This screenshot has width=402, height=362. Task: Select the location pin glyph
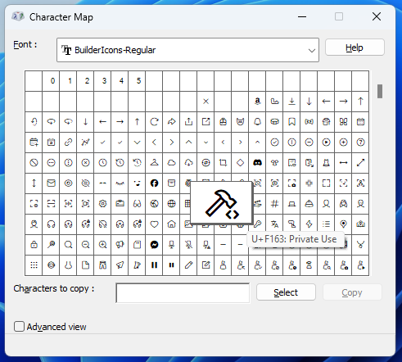tap(343, 224)
